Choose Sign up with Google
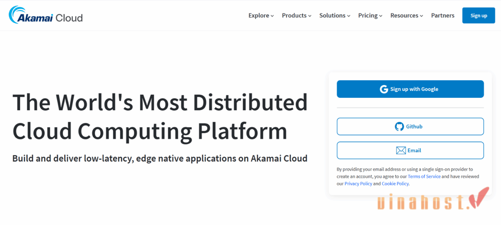Screen dimensions: 501x225 [410, 89]
